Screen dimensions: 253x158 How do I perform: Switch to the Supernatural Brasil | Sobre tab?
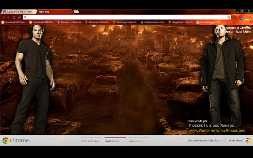pyautogui.click(x=18, y=11)
